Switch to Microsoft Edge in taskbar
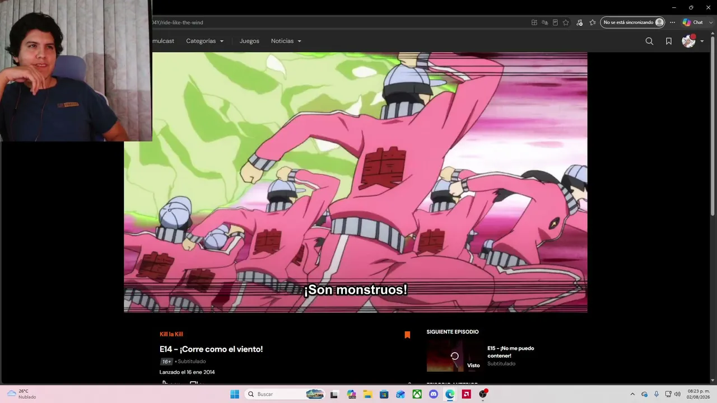Screen dimensions: 717x403 click(x=450, y=394)
